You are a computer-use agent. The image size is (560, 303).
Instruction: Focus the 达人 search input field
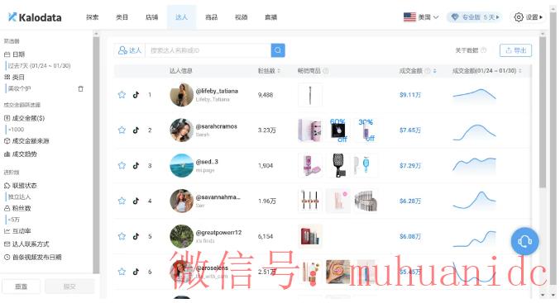click(208, 50)
